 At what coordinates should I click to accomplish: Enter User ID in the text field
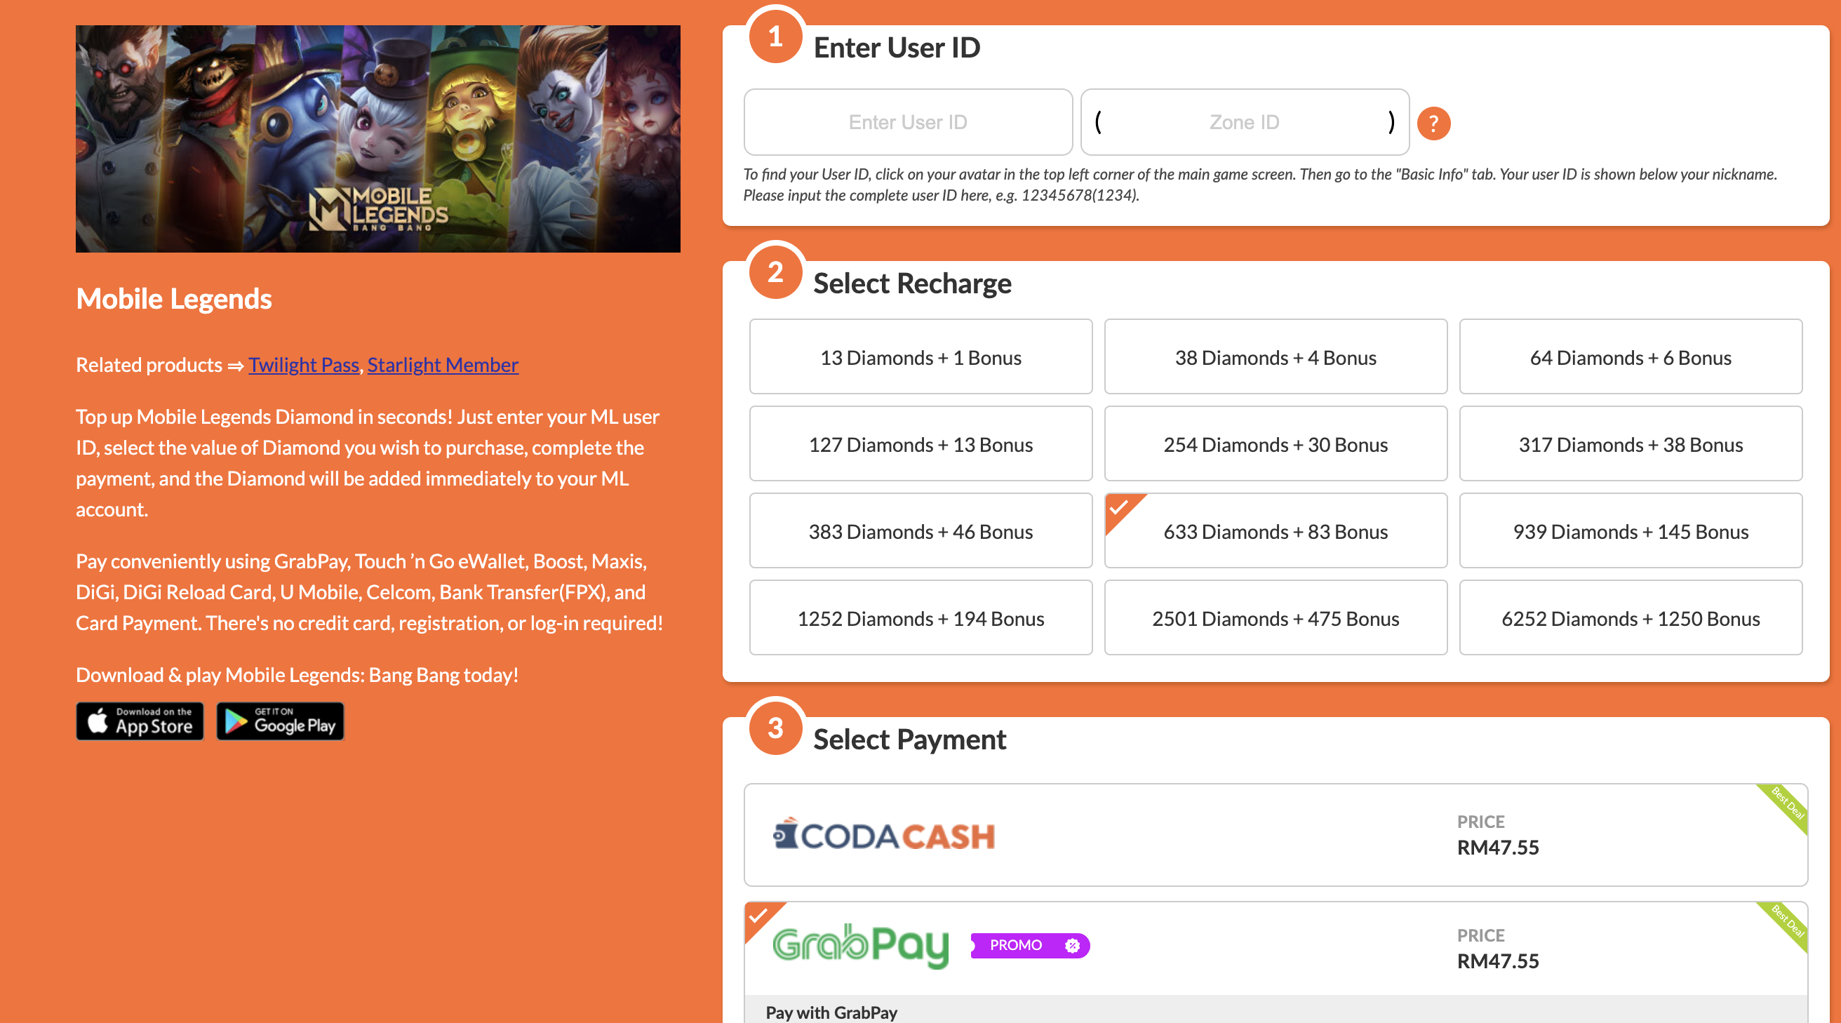(906, 122)
